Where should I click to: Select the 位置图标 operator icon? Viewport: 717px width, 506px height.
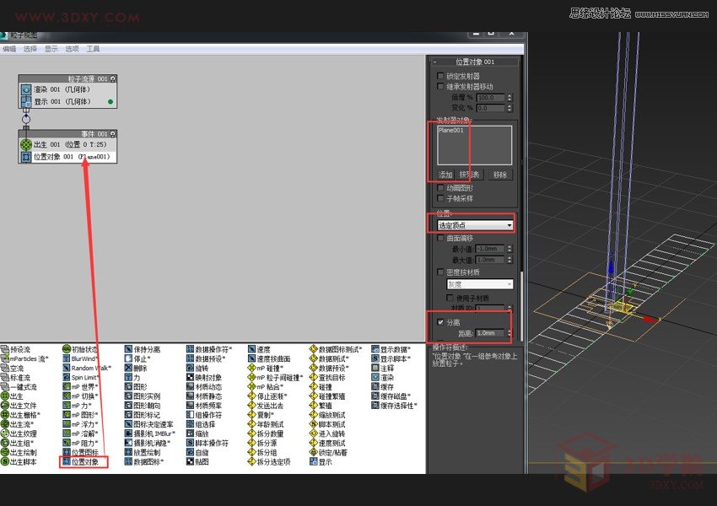tap(67, 453)
